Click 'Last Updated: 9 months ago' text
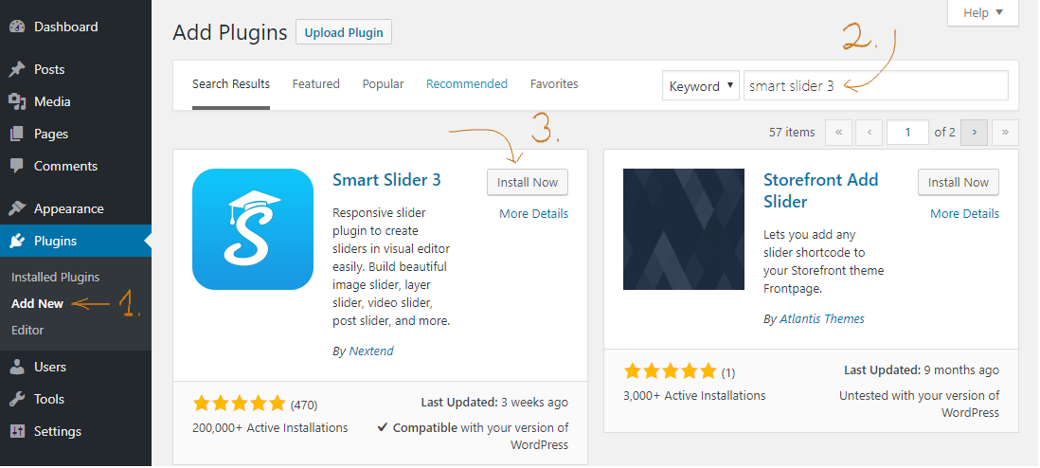Viewport: 1040px width, 468px height. (x=922, y=370)
